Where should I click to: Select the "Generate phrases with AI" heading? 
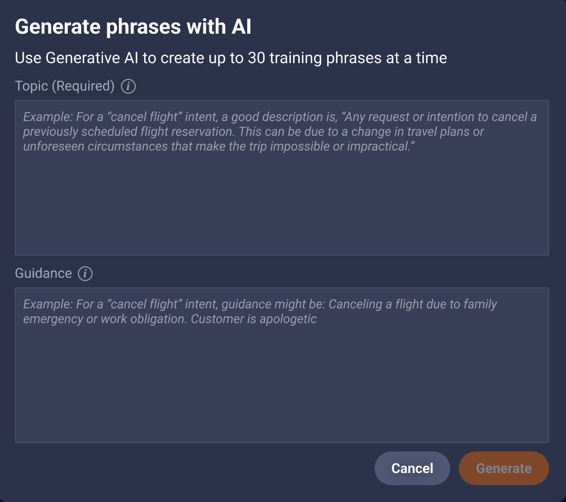pyautogui.click(x=133, y=27)
